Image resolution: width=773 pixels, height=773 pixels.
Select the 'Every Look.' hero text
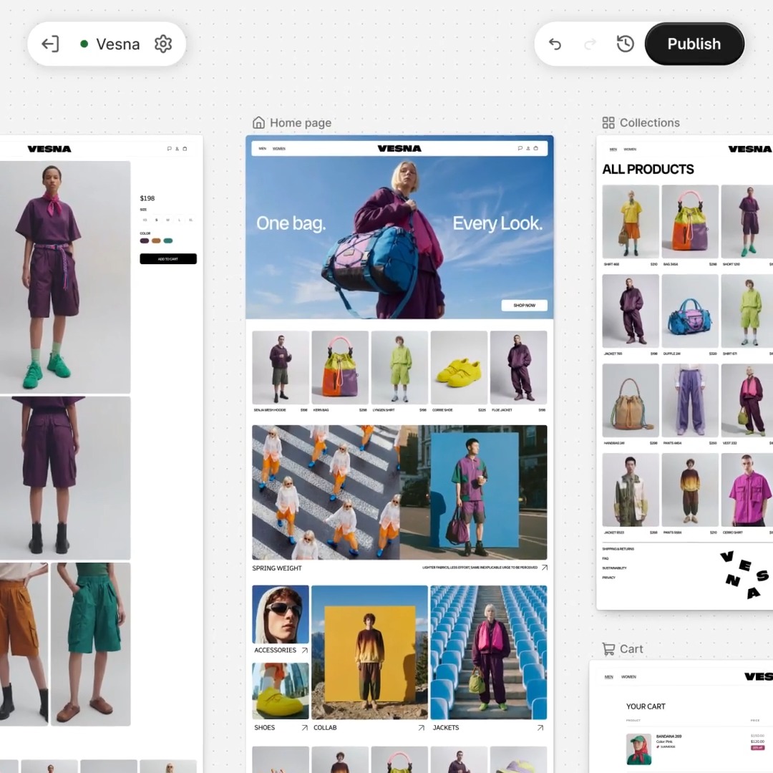(497, 223)
